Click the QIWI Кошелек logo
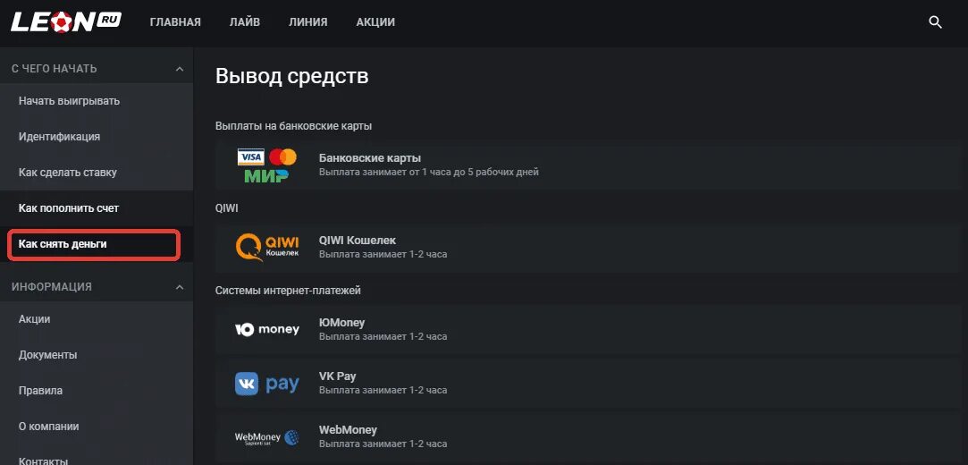This screenshot has height=465, width=968. point(266,247)
